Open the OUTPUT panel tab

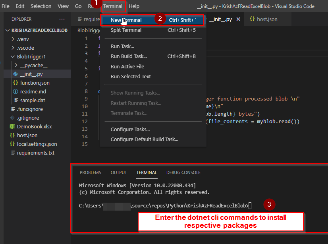pos(119,172)
